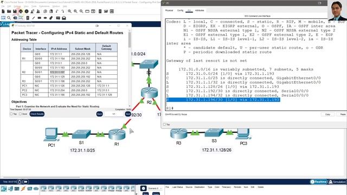
Task: Choose the Inspect magnifying glass tool
Action: 9,18
